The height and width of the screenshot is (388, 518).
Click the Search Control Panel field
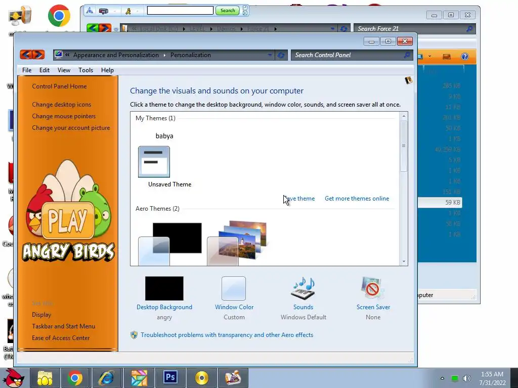coord(348,55)
